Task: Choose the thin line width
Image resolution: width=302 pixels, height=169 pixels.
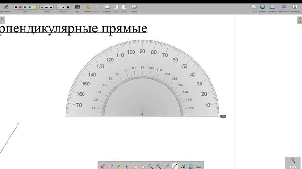Action: click(42, 8)
